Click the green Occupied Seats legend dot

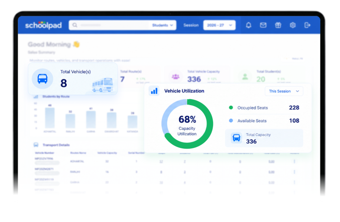click(231, 107)
